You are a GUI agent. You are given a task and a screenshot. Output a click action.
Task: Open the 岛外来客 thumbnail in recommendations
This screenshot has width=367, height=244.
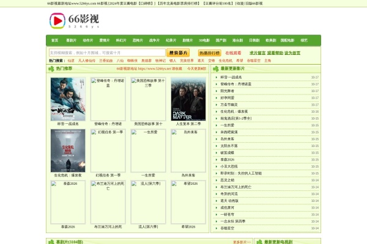click(x=188, y=151)
